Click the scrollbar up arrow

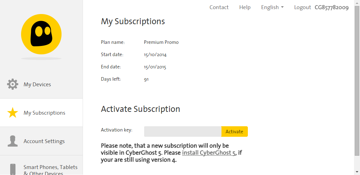[x=357, y=2]
